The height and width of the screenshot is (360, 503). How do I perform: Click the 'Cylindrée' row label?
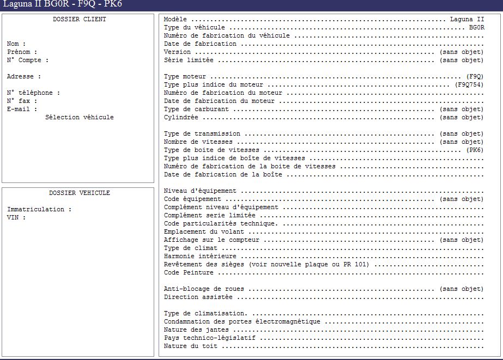tap(181, 117)
